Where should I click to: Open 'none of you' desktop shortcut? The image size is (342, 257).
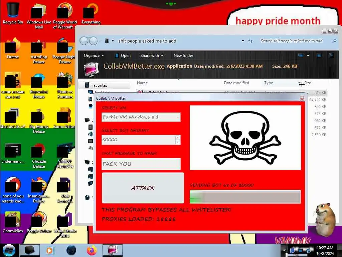[x=13, y=190]
